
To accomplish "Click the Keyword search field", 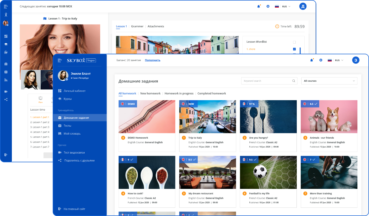I will [x=269, y=81].
